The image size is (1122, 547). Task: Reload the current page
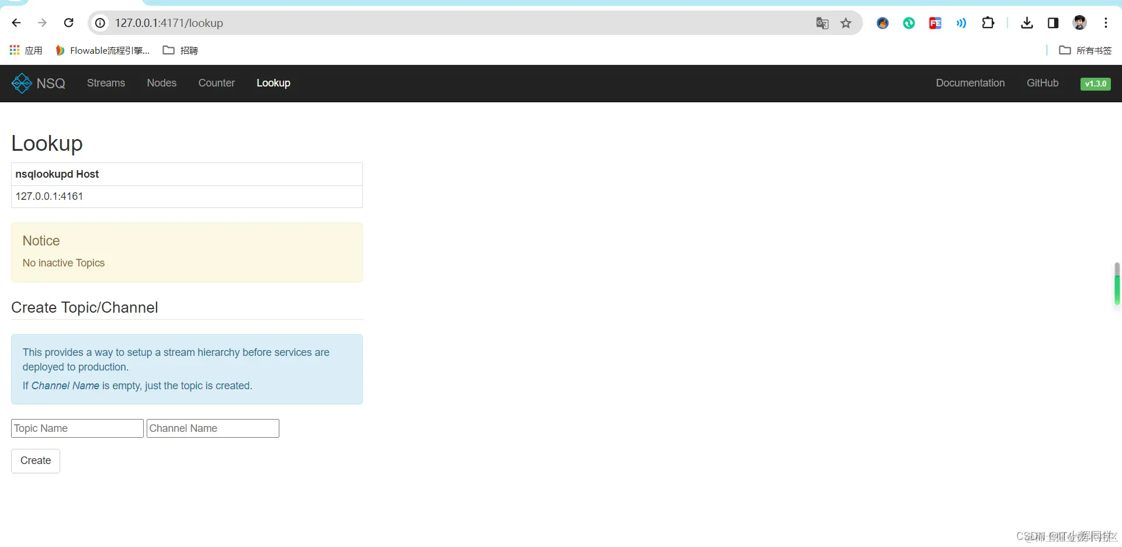(68, 23)
